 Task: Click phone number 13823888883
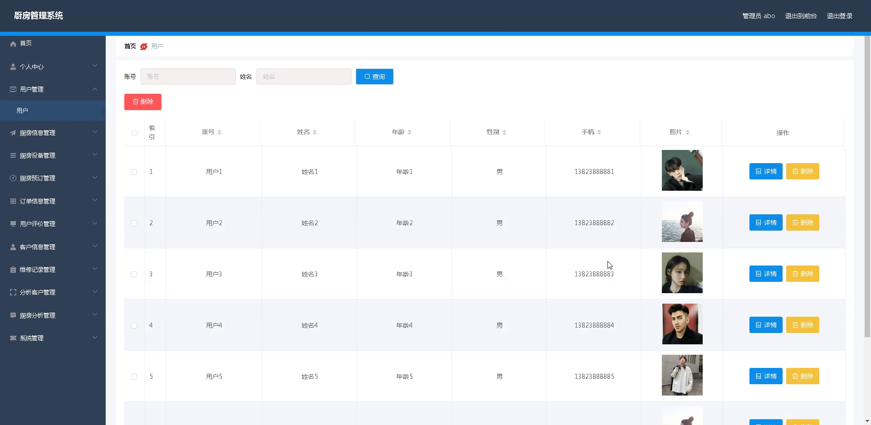[x=594, y=274]
